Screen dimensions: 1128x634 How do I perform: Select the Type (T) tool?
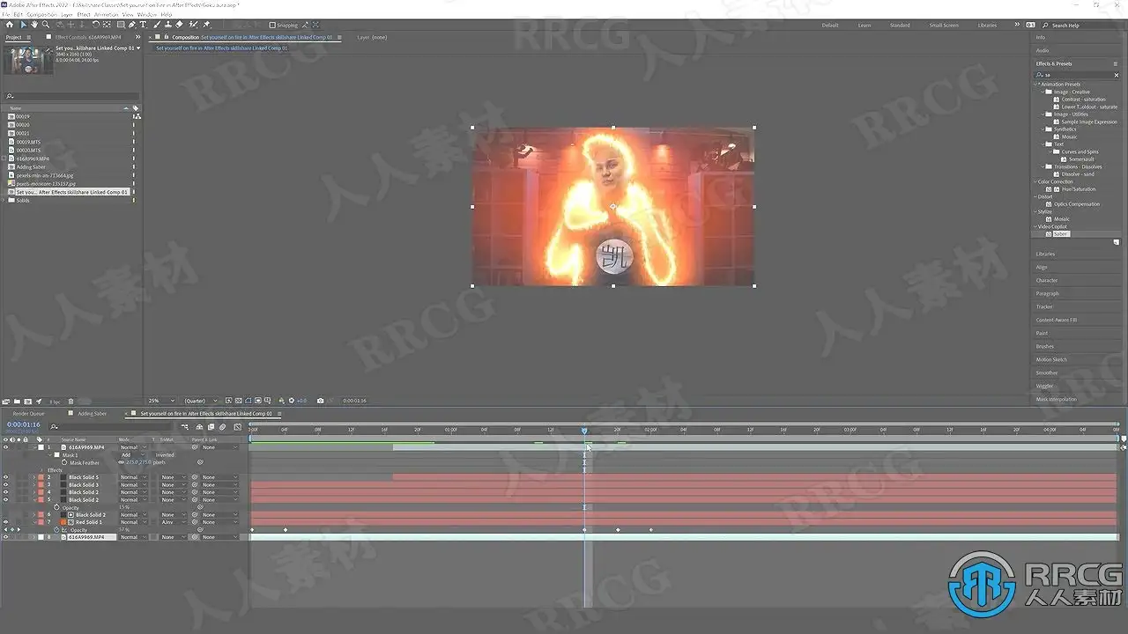coord(143,25)
